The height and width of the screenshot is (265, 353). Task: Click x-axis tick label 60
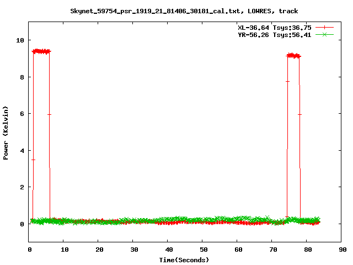(x=238, y=250)
